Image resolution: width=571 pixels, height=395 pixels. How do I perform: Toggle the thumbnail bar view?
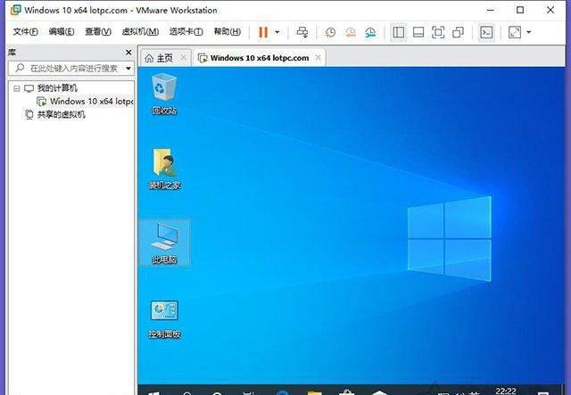418,32
